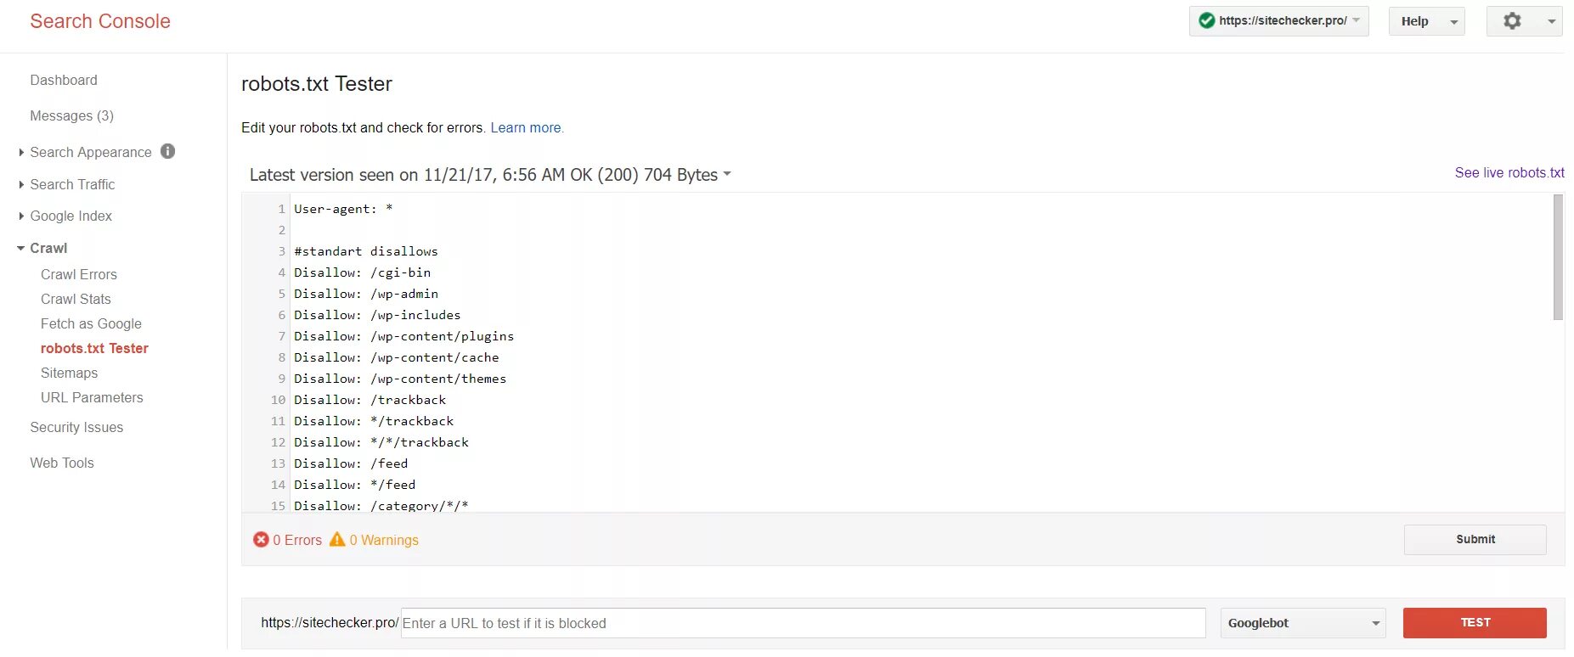Click '0 Warnings' text
The image size is (1574, 657).
click(384, 540)
